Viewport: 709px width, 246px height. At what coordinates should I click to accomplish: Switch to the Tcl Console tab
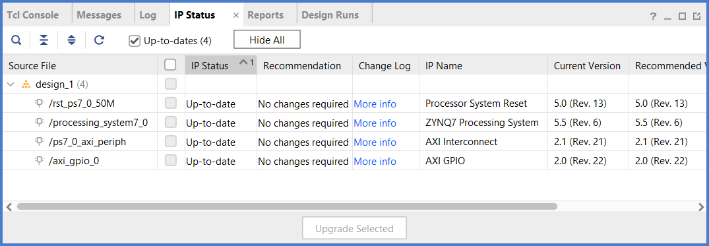[32, 15]
